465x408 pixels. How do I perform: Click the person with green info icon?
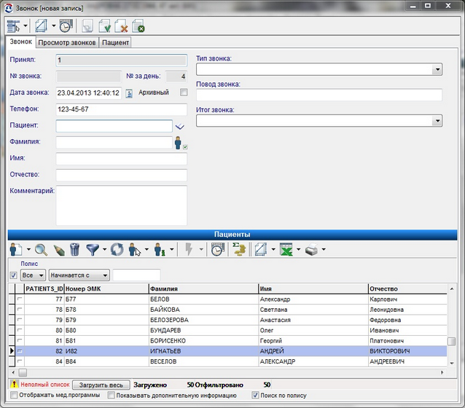click(160, 250)
